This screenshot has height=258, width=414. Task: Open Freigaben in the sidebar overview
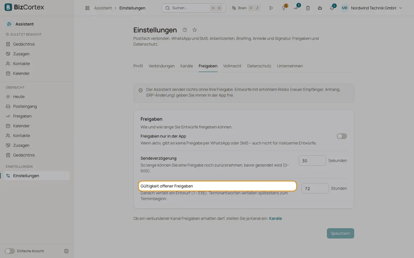37,116
